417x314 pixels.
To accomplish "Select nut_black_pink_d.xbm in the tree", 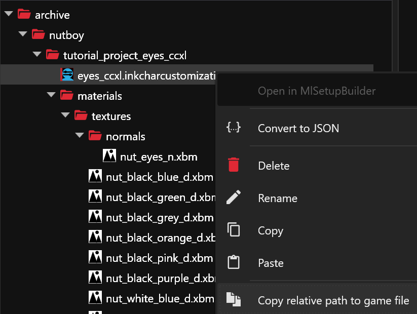I will (159, 258).
